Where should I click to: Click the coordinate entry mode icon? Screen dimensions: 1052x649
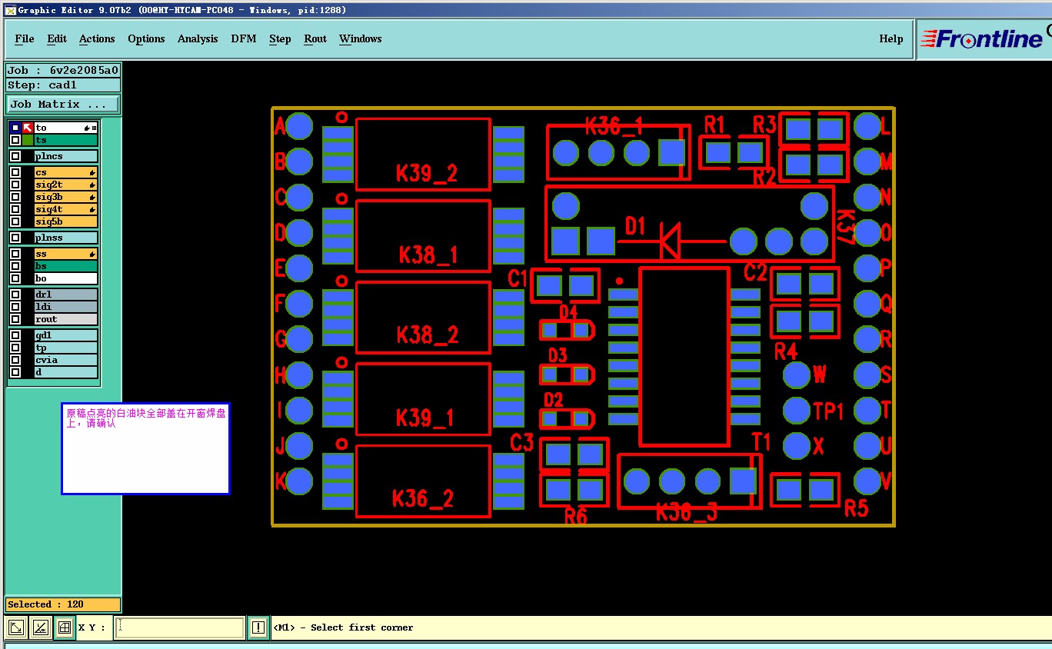(16, 627)
